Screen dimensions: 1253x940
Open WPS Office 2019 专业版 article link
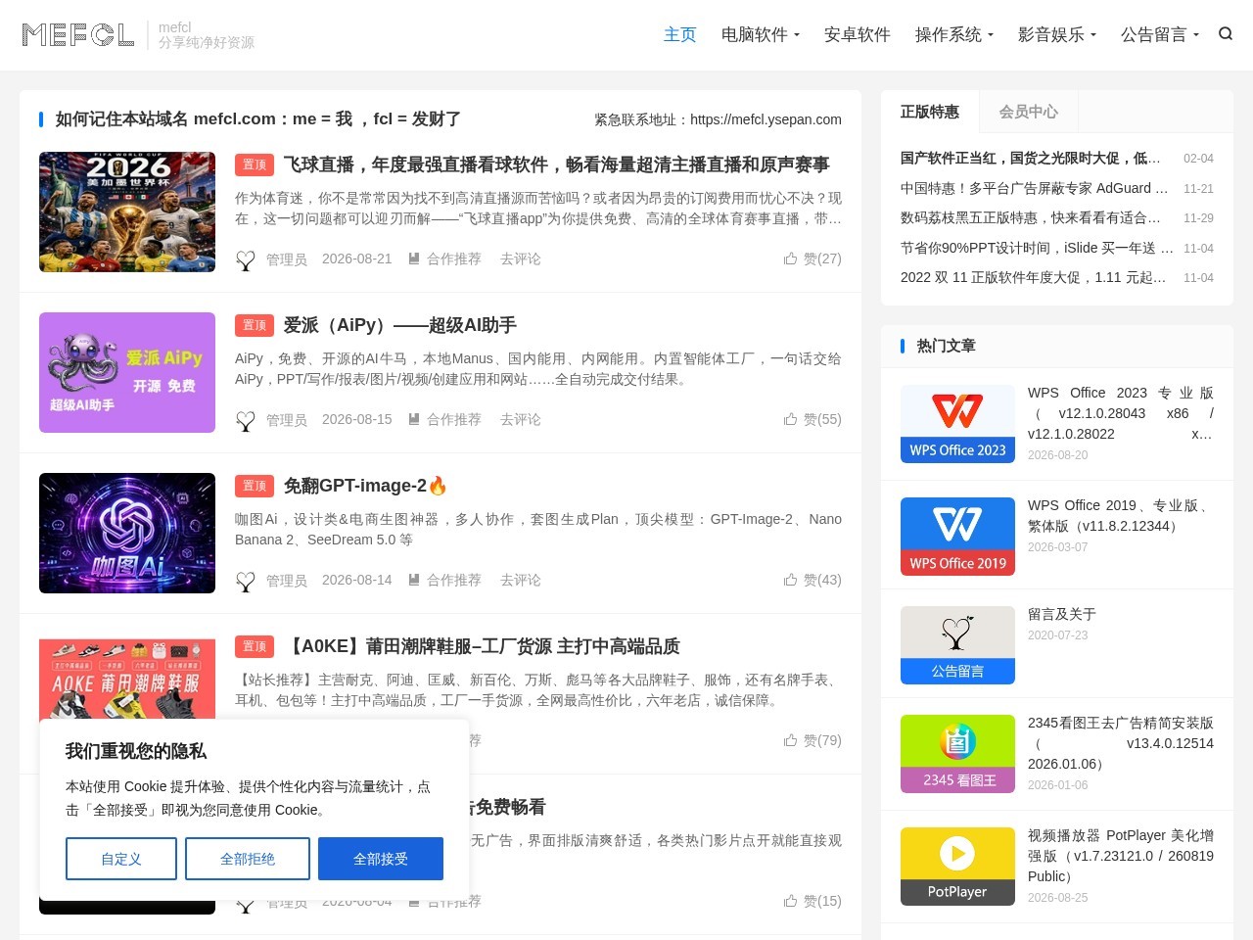pyautogui.click(x=1121, y=516)
